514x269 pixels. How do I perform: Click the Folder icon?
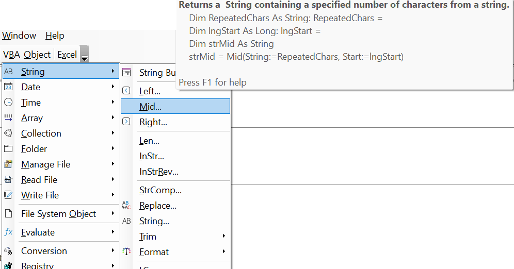[8, 148]
